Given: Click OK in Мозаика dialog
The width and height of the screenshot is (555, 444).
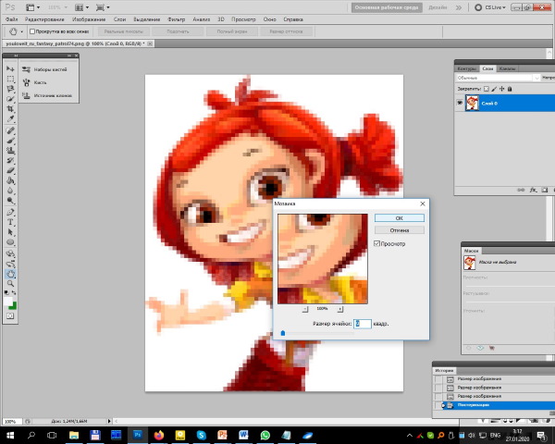Looking at the screenshot, I should pyautogui.click(x=400, y=218).
